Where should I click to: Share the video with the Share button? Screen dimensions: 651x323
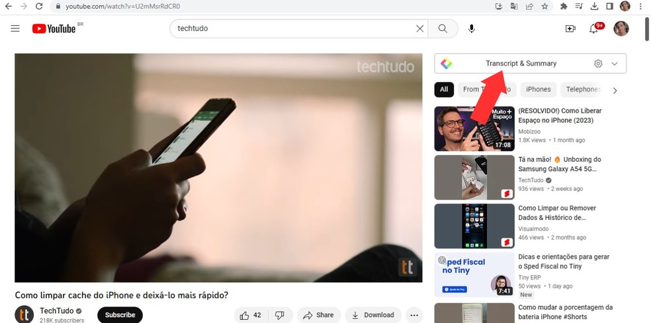(319, 315)
